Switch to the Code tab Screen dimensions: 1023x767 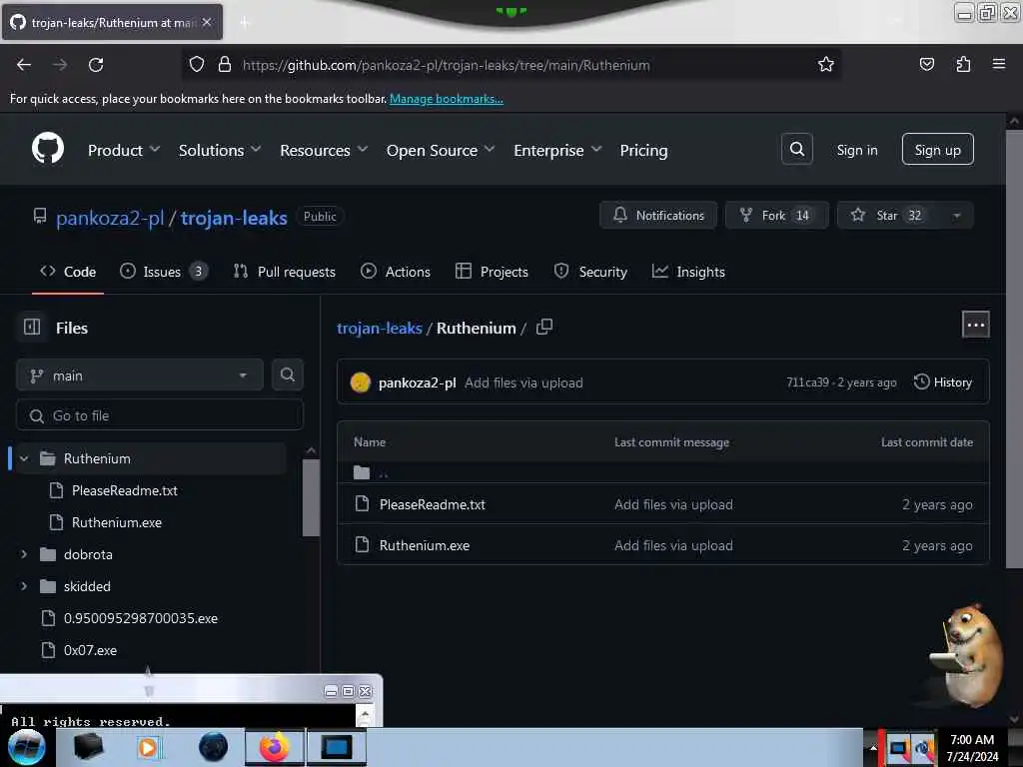click(x=68, y=272)
